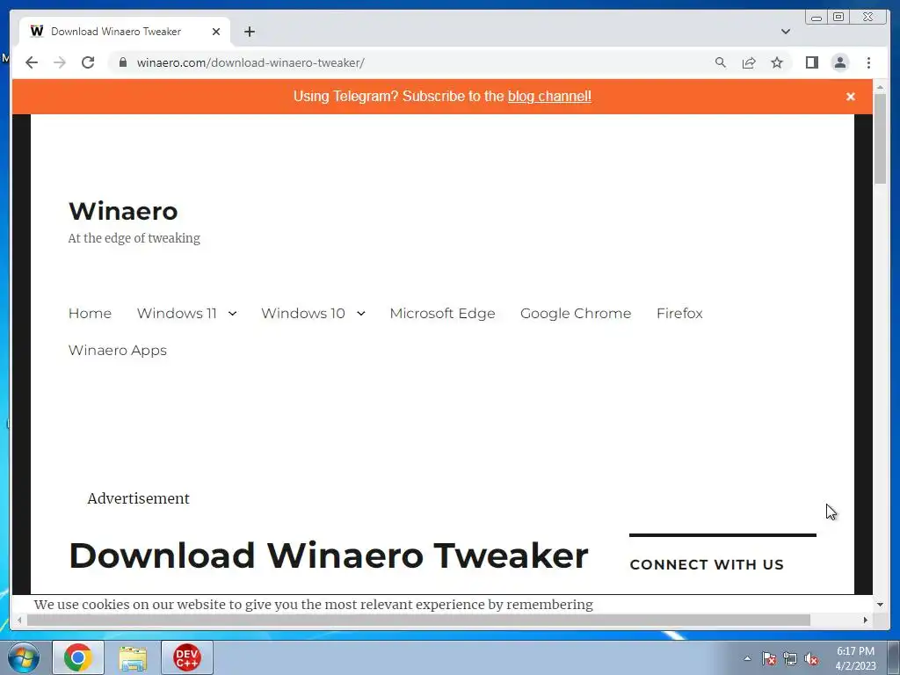Open the Action Center flag icon
The image size is (900, 675).
(x=768, y=658)
